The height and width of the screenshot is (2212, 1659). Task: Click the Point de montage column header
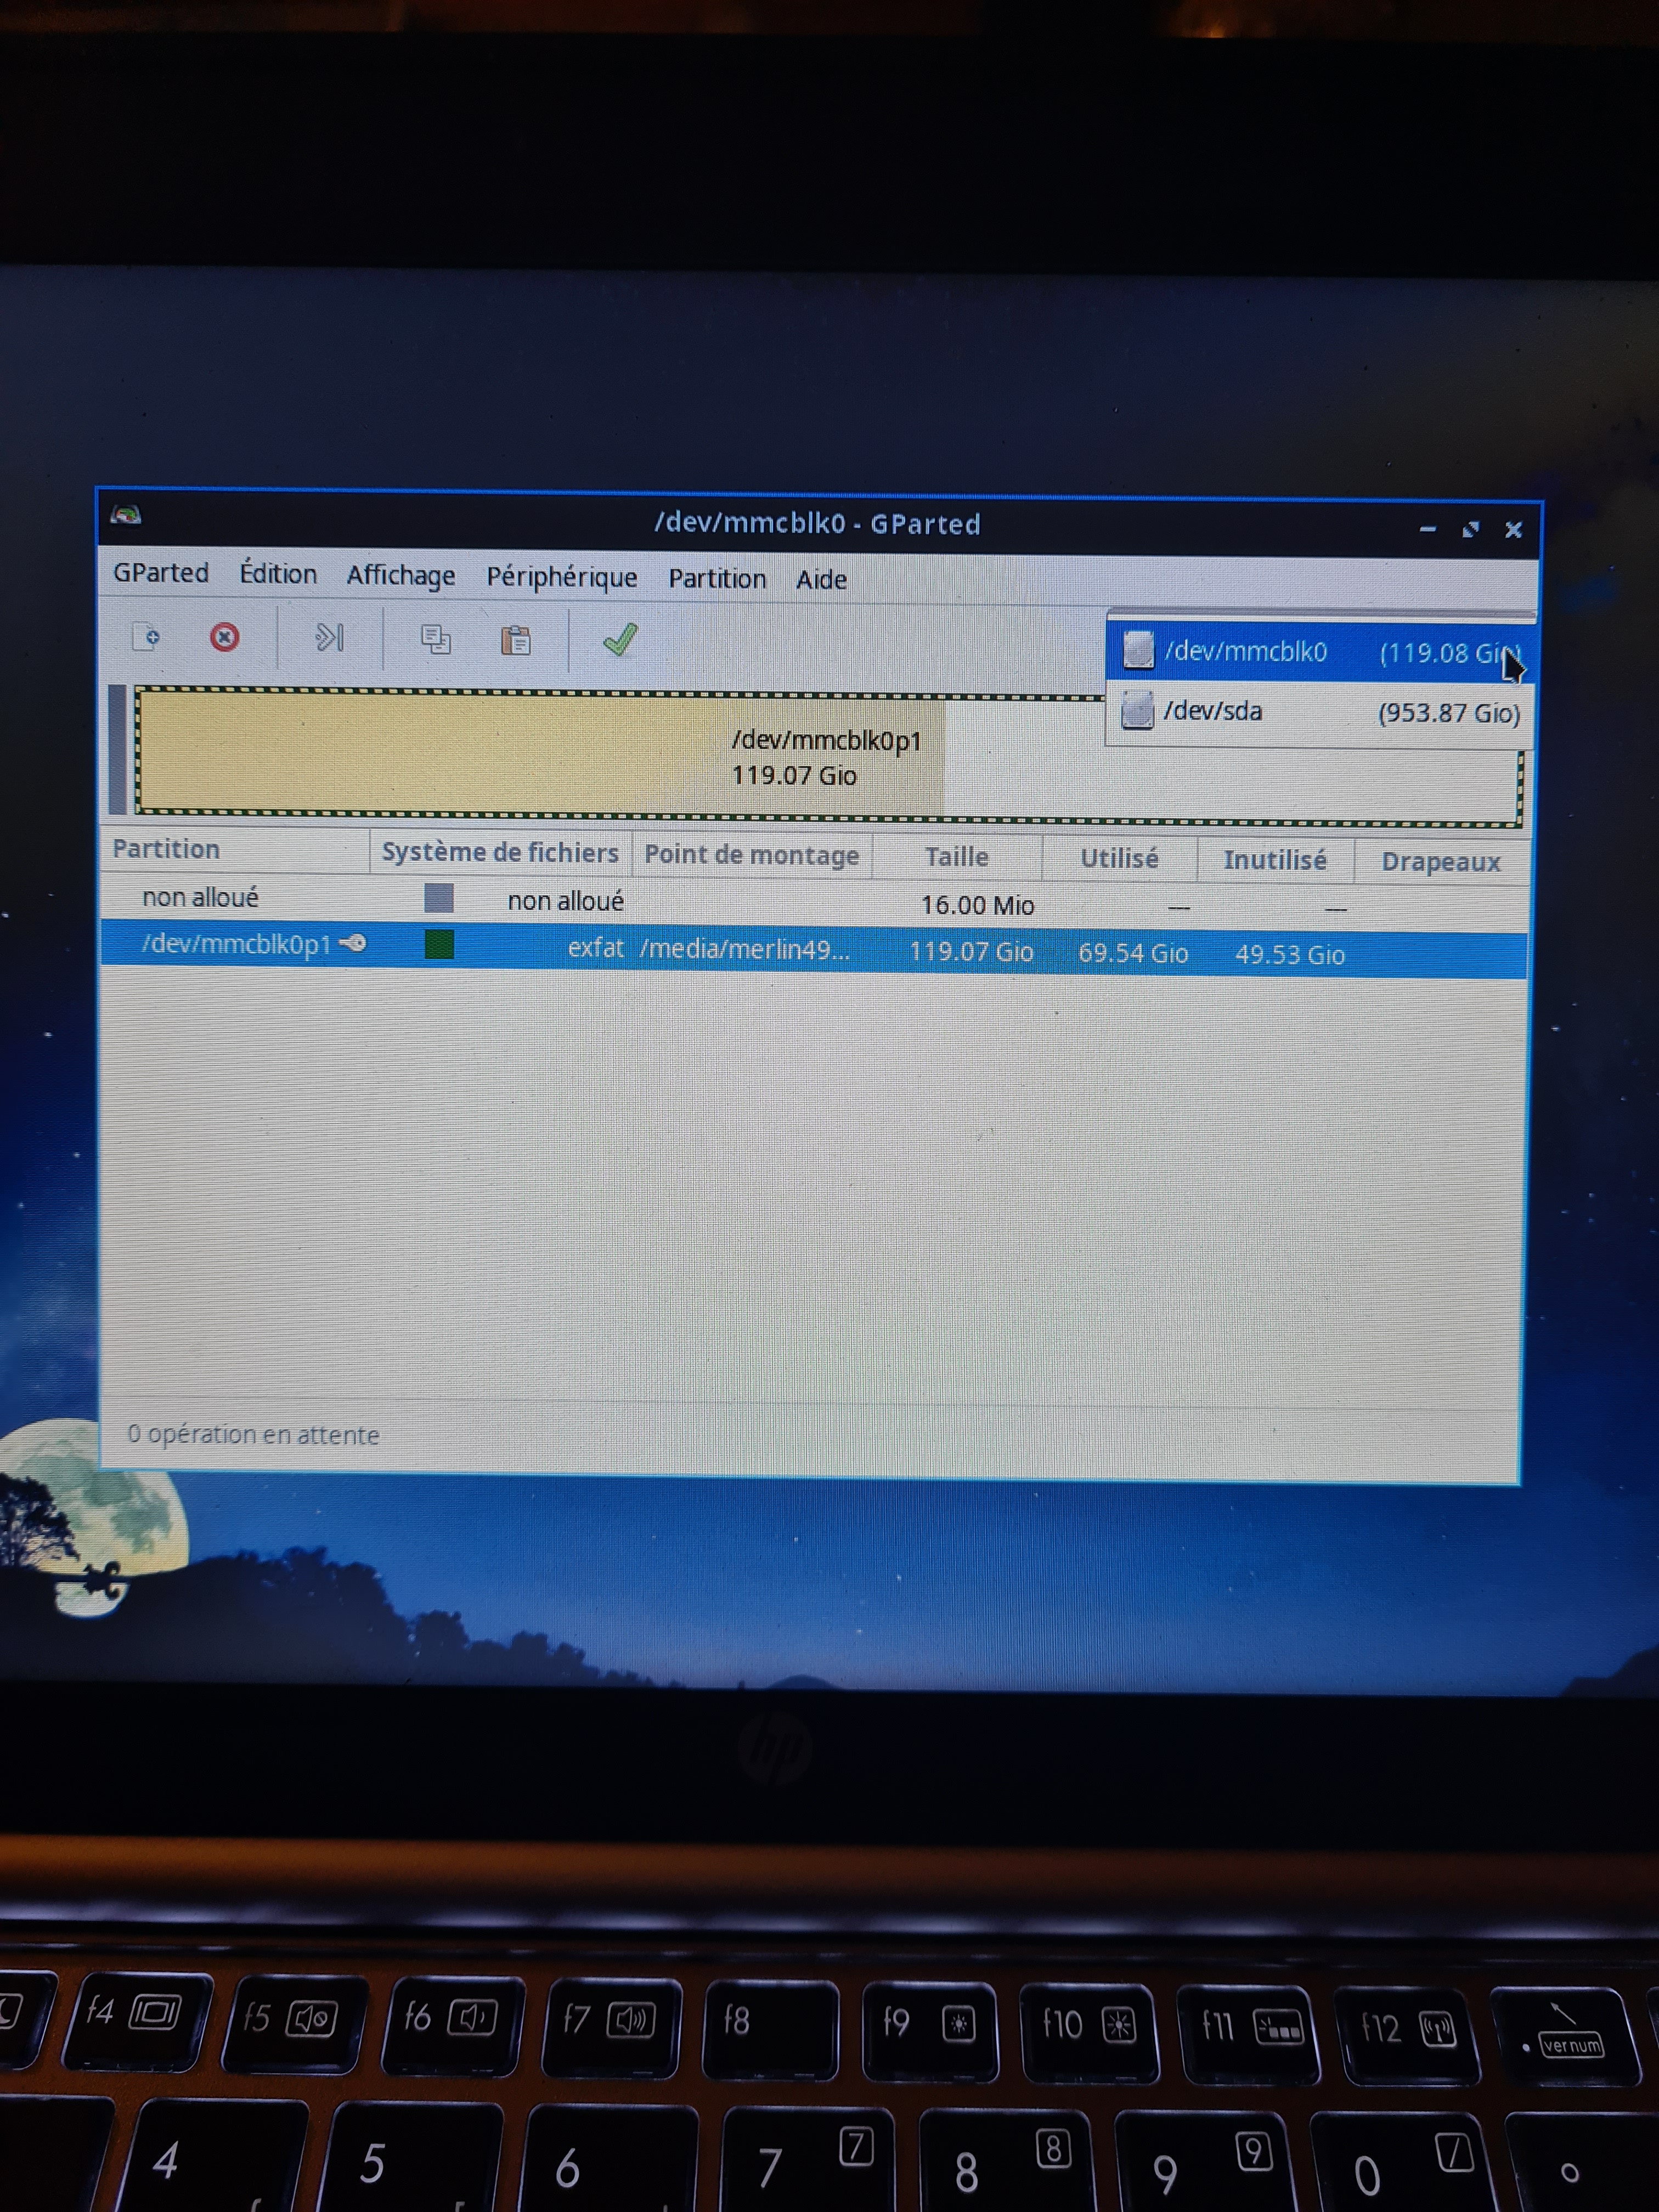752,855
